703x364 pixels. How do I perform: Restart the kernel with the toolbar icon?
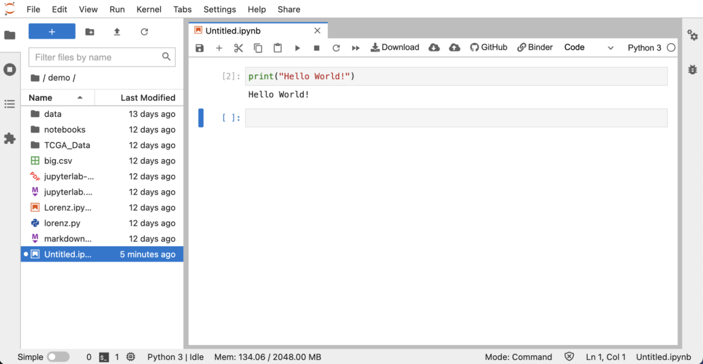click(336, 48)
